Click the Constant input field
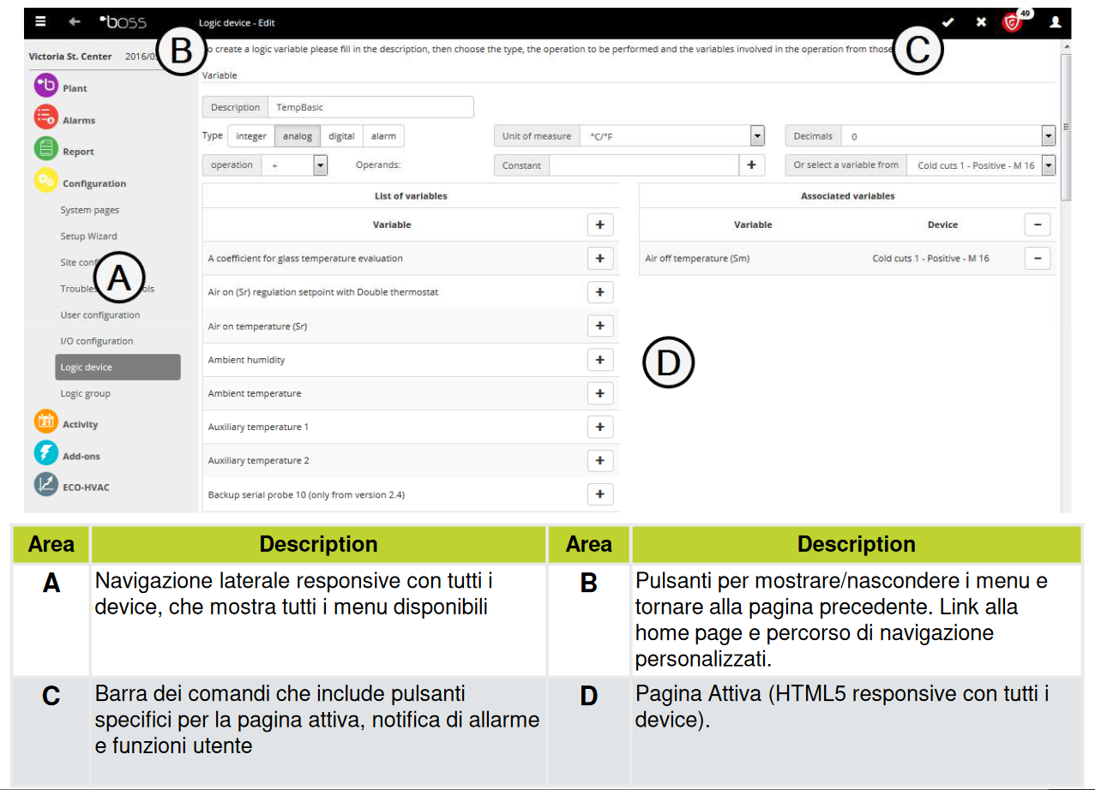Image resolution: width=1095 pixels, height=790 pixels. [x=644, y=165]
